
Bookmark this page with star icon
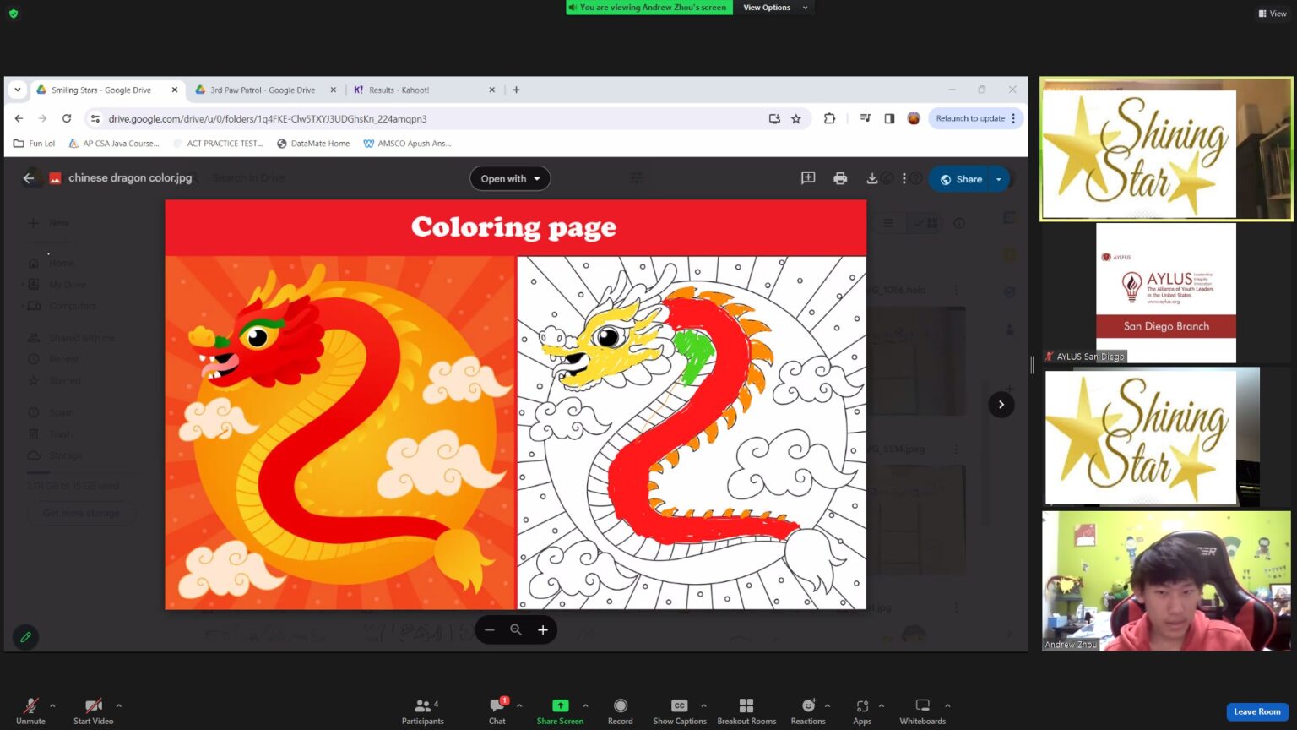[x=795, y=119]
